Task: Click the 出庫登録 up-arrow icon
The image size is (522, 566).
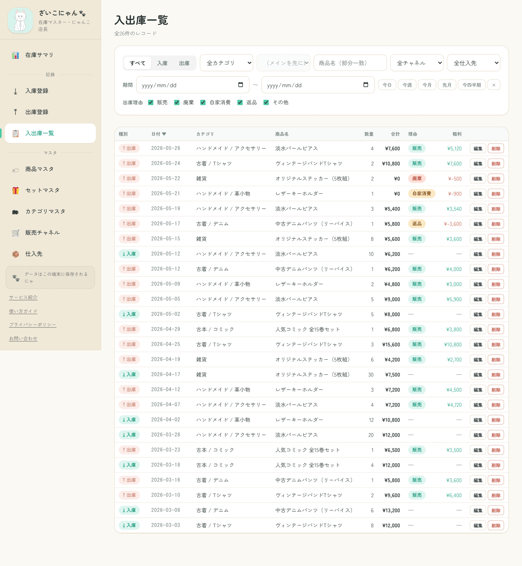Action: [x=15, y=112]
